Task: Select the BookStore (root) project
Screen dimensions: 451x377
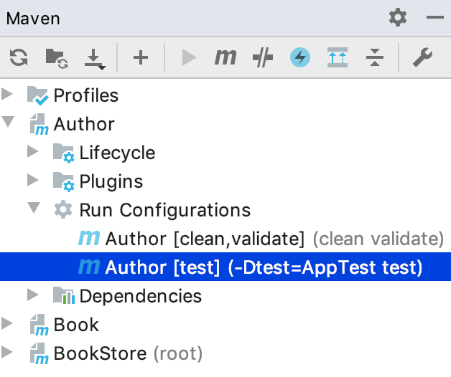Action: click(128, 353)
